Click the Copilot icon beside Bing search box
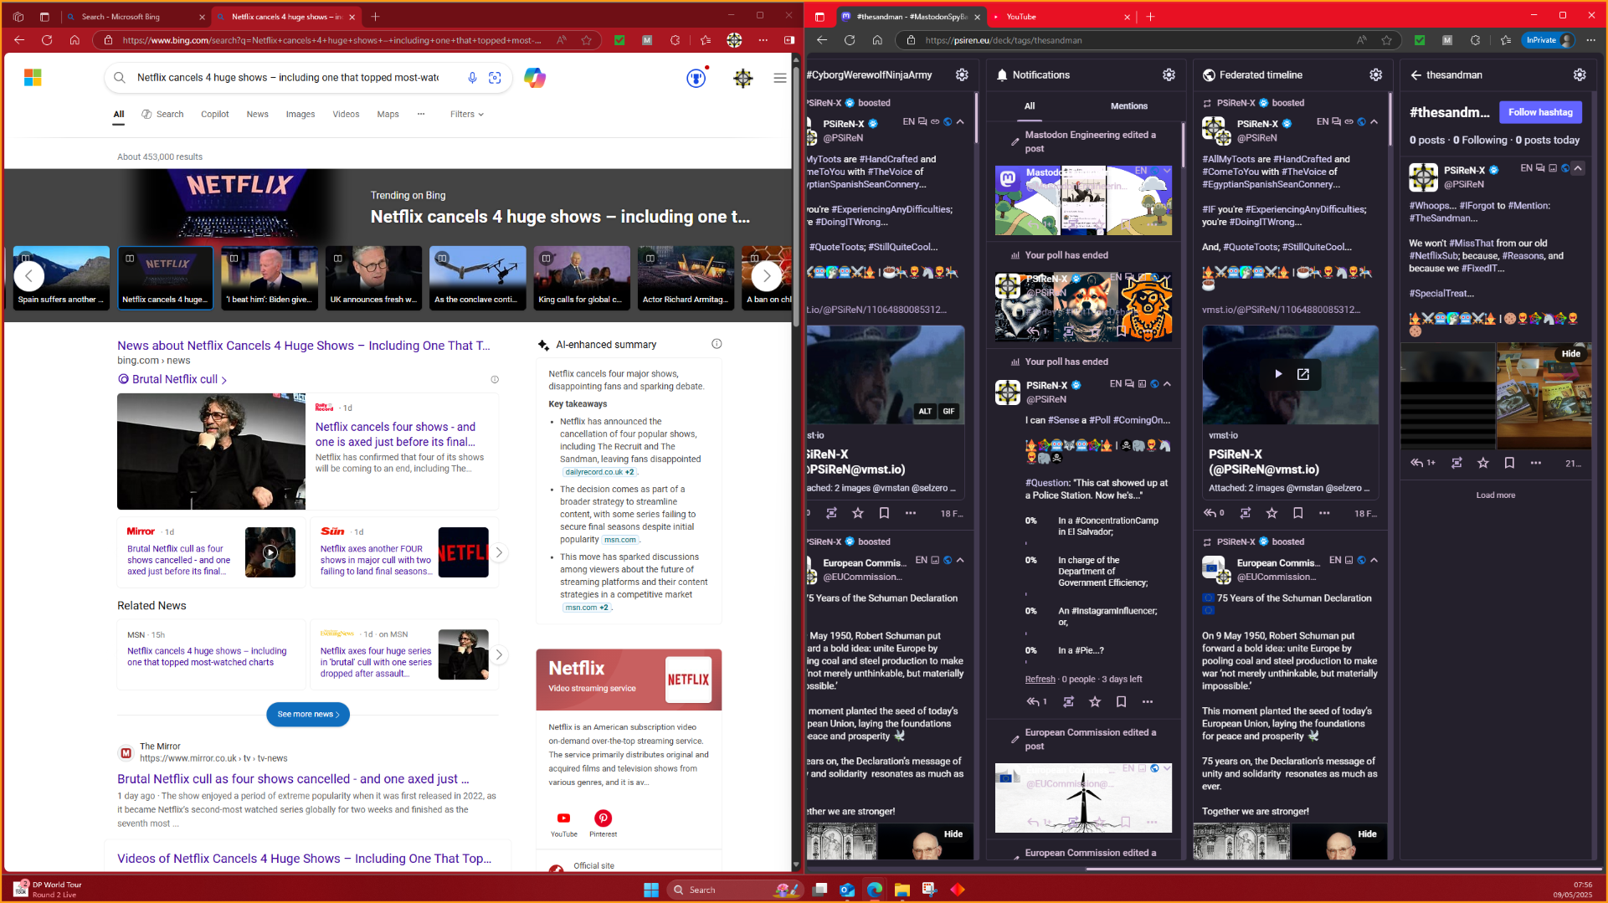Viewport: 1608px width, 903px height. click(x=535, y=78)
